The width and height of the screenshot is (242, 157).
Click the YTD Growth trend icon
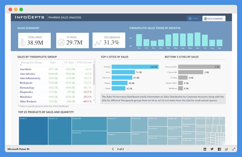97,43
